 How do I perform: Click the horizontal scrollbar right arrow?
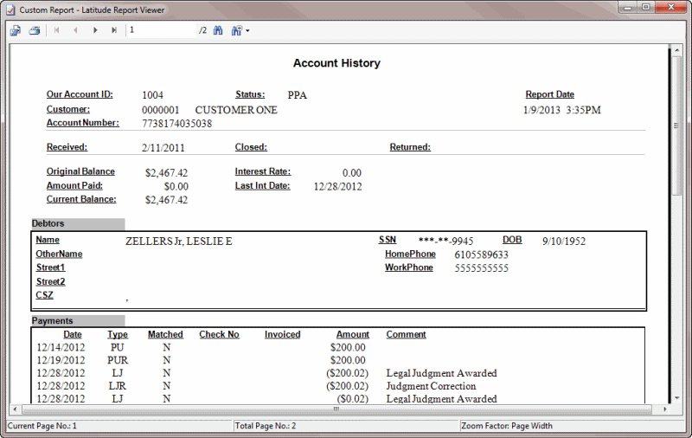[x=663, y=409]
